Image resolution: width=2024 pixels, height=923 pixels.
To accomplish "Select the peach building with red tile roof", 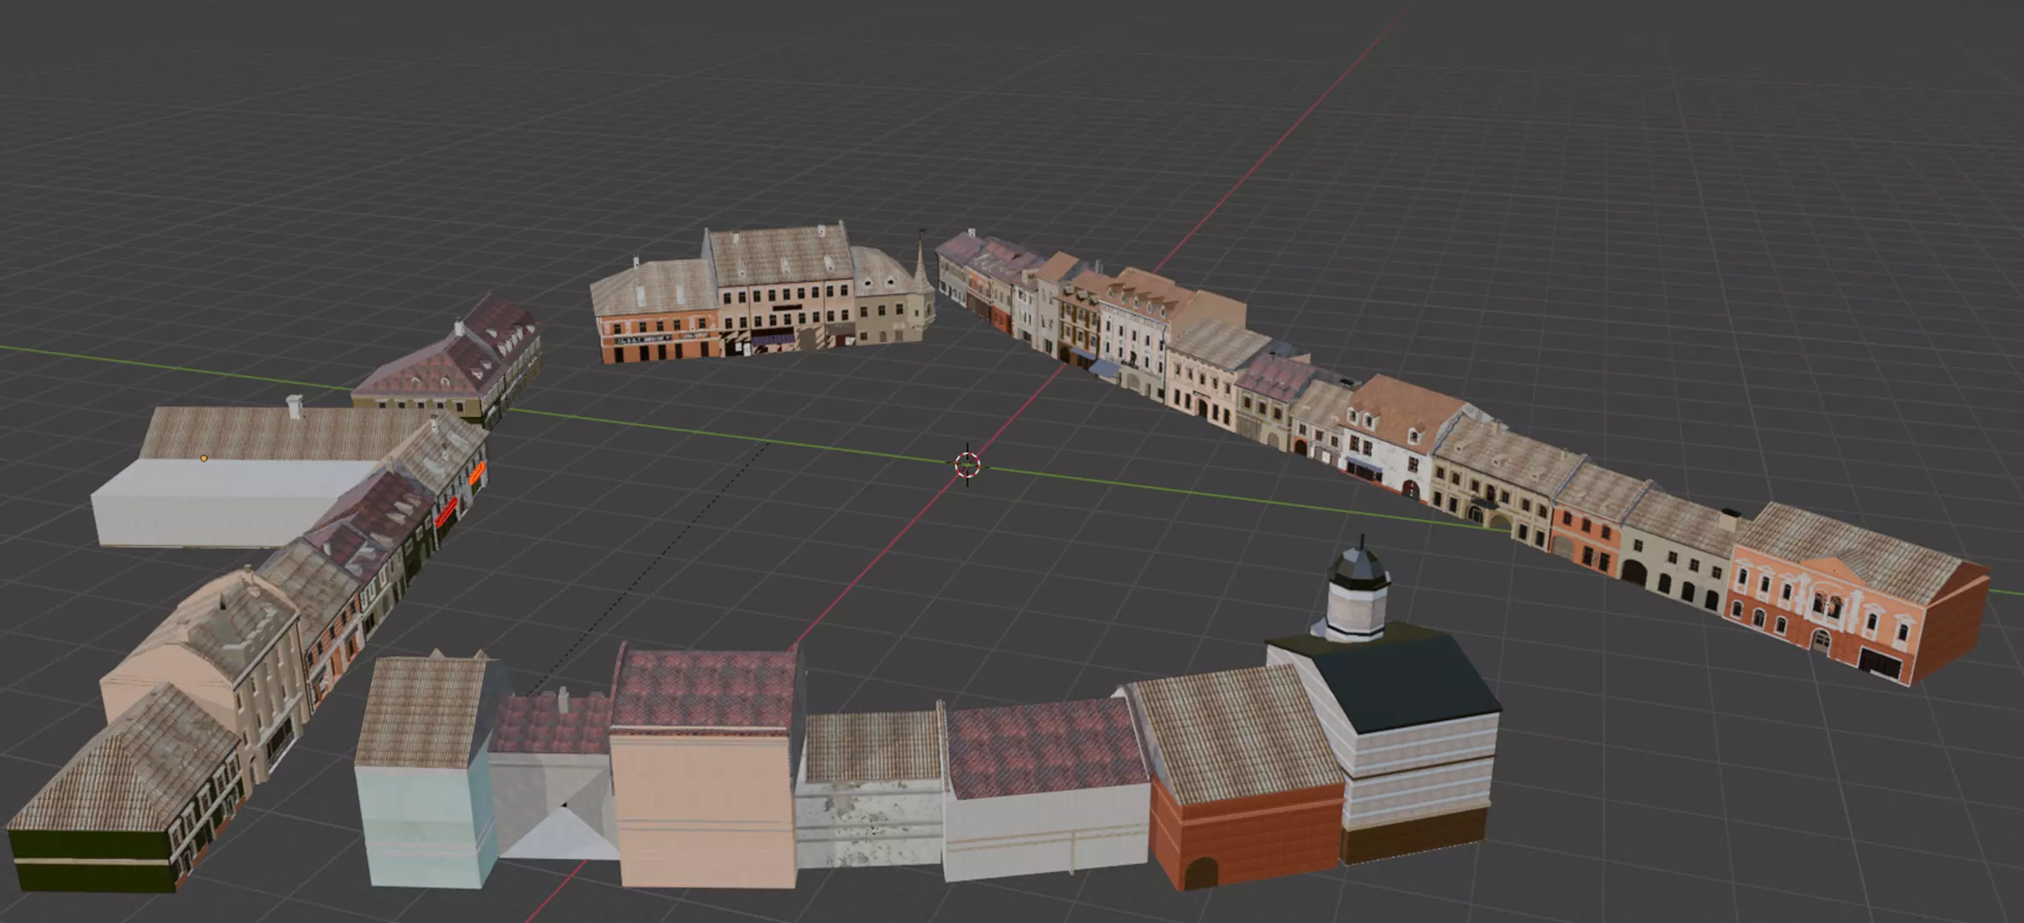I will [703, 803].
